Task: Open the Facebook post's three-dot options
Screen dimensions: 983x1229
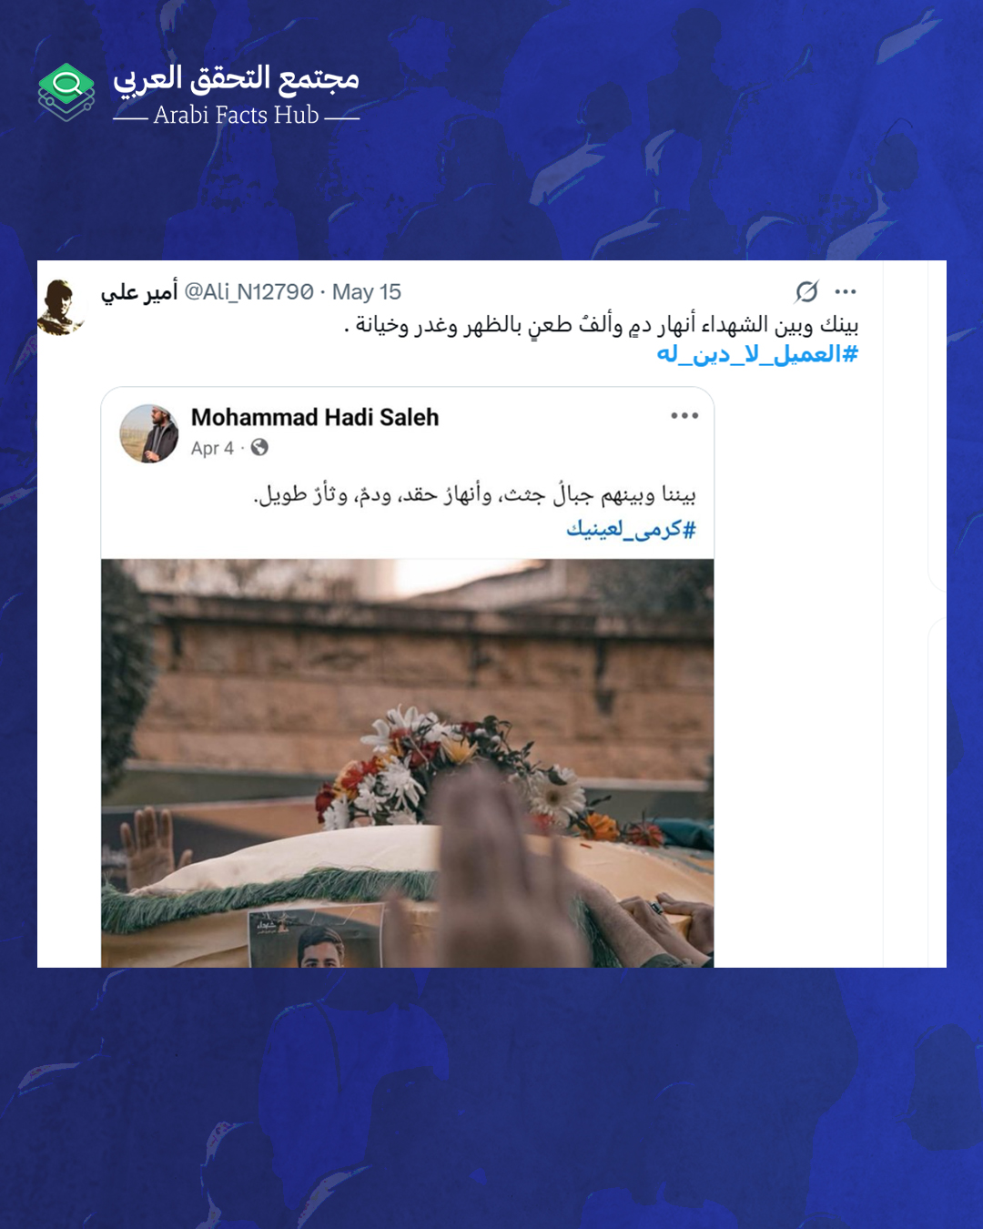Action: [x=684, y=416]
